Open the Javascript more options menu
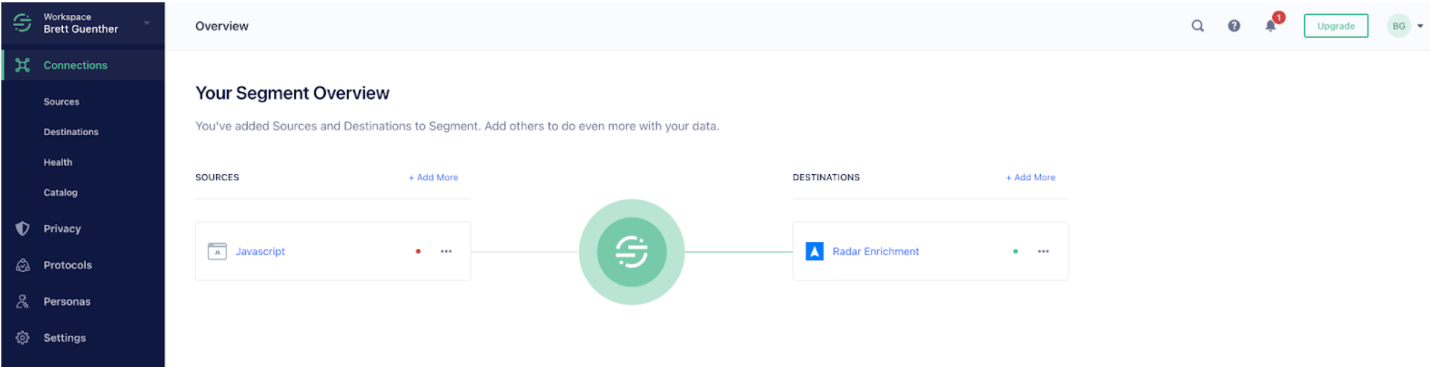Image resolution: width=1430 pixels, height=367 pixels. pos(446,251)
